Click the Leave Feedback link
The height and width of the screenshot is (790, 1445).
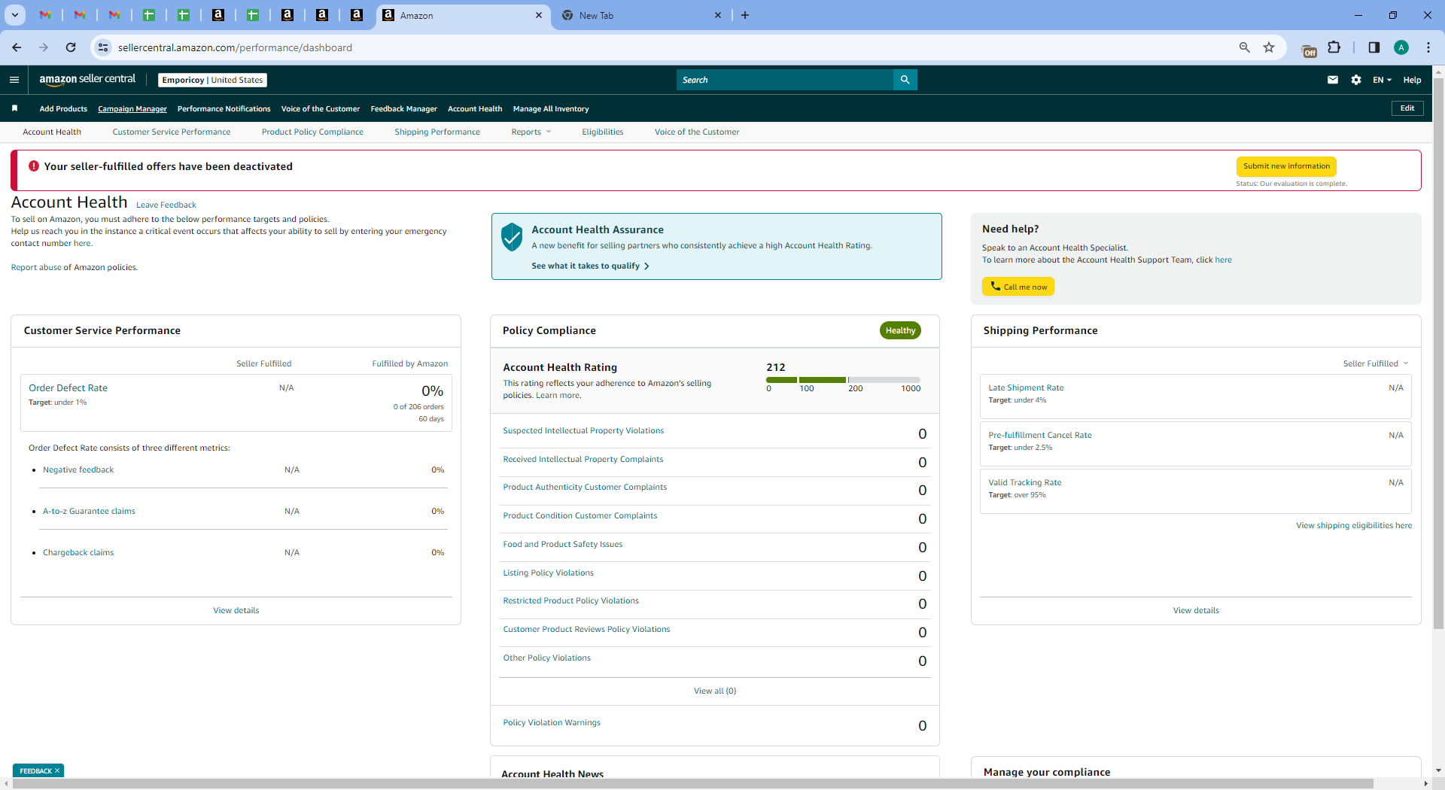point(166,205)
